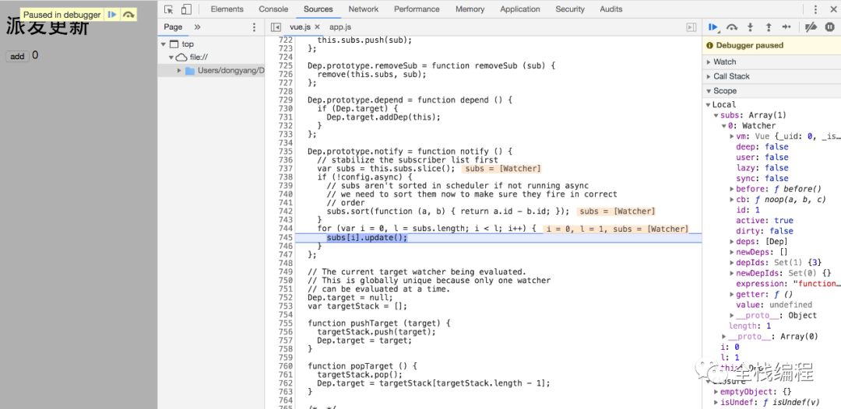Resume script execution in debugger overlay
This screenshot has width=841, height=409.
tap(112, 15)
